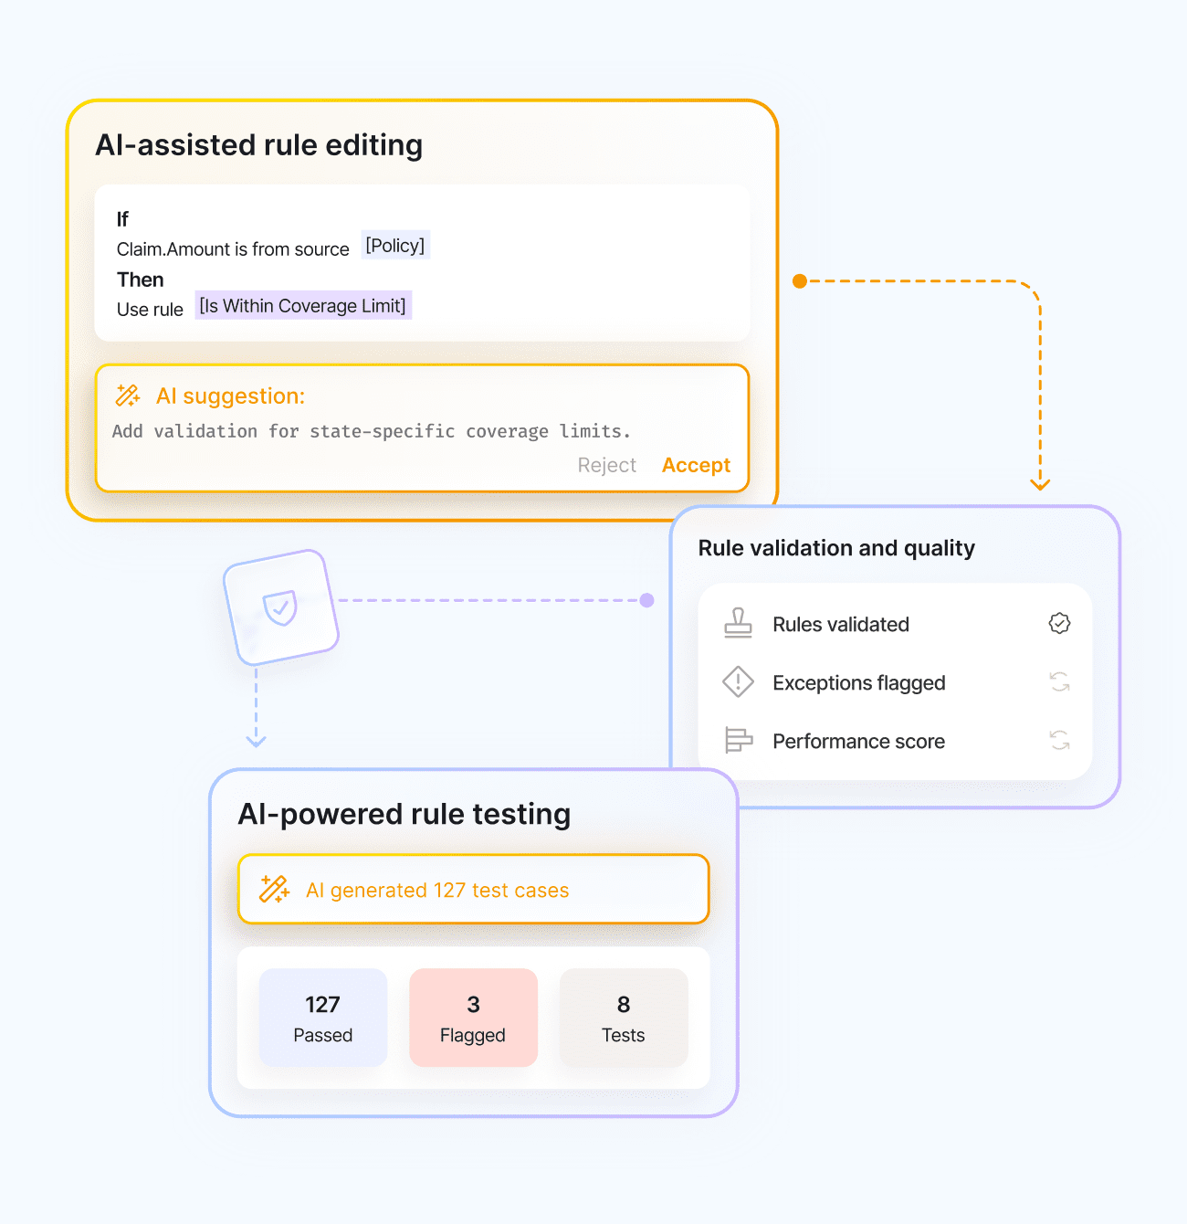Screen dimensions: 1187x1224
Task: Accept the AI suggestion
Action: click(696, 465)
